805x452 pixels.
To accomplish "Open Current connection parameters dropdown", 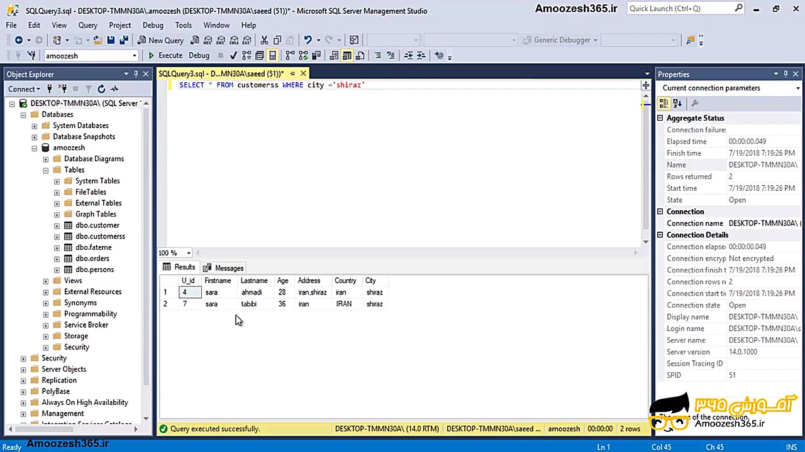I will pos(797,89).
